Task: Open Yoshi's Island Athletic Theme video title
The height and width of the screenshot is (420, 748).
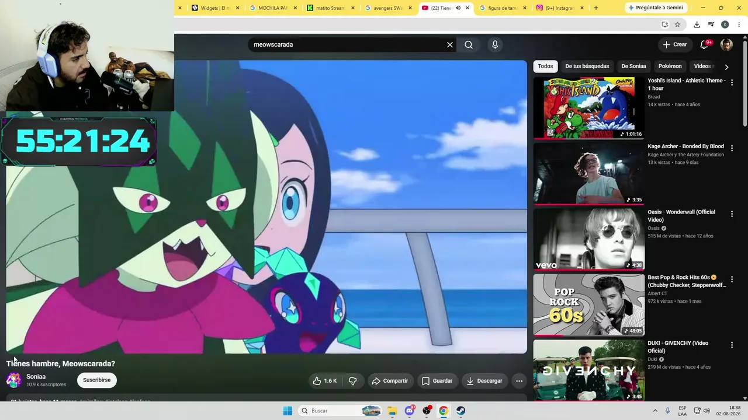Action: pyautogui.click(x=687, y=85)
